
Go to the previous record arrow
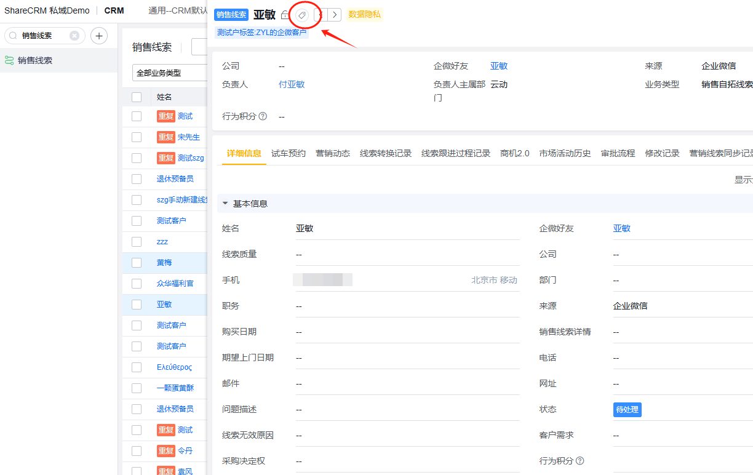tap(321, 15)
